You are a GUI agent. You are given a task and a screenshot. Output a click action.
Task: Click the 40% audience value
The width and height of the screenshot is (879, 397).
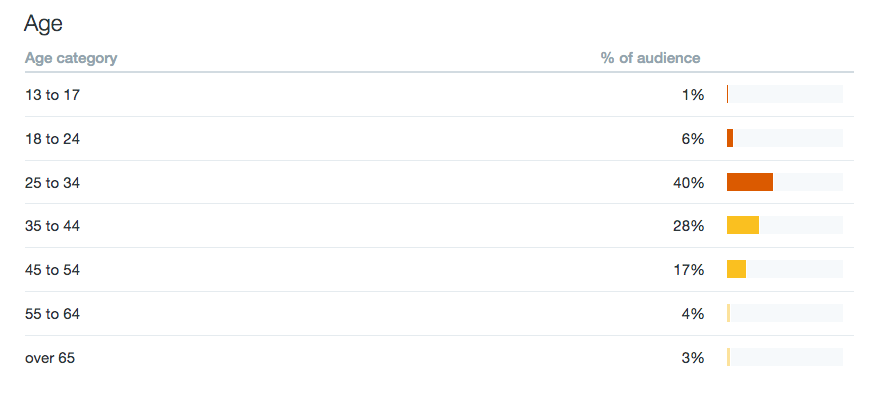click(689, 182)
